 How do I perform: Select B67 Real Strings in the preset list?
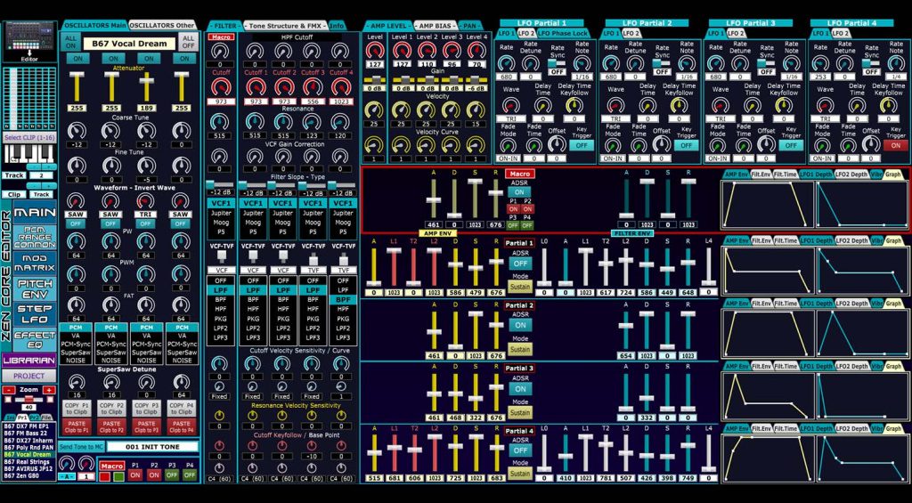point(27,462)
